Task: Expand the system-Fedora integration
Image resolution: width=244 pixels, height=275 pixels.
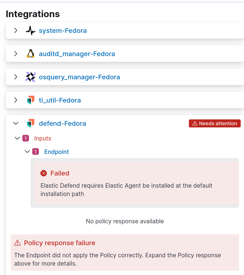Action: click(x=16, y=30)
